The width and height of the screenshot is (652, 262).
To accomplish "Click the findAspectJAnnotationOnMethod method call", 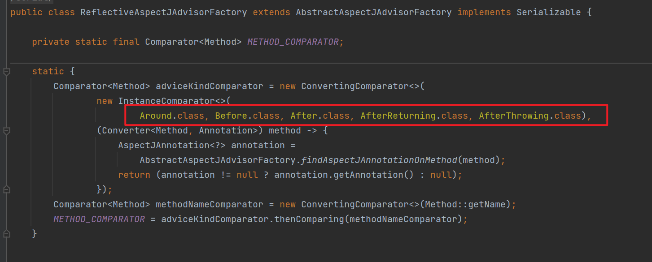I will [x=380, y=160].
